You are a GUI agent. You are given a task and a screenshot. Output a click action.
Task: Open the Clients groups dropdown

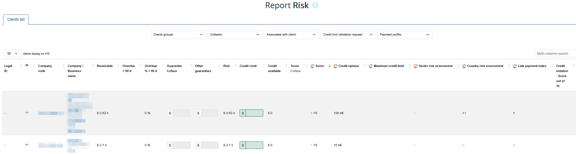[x=178, y=35]
